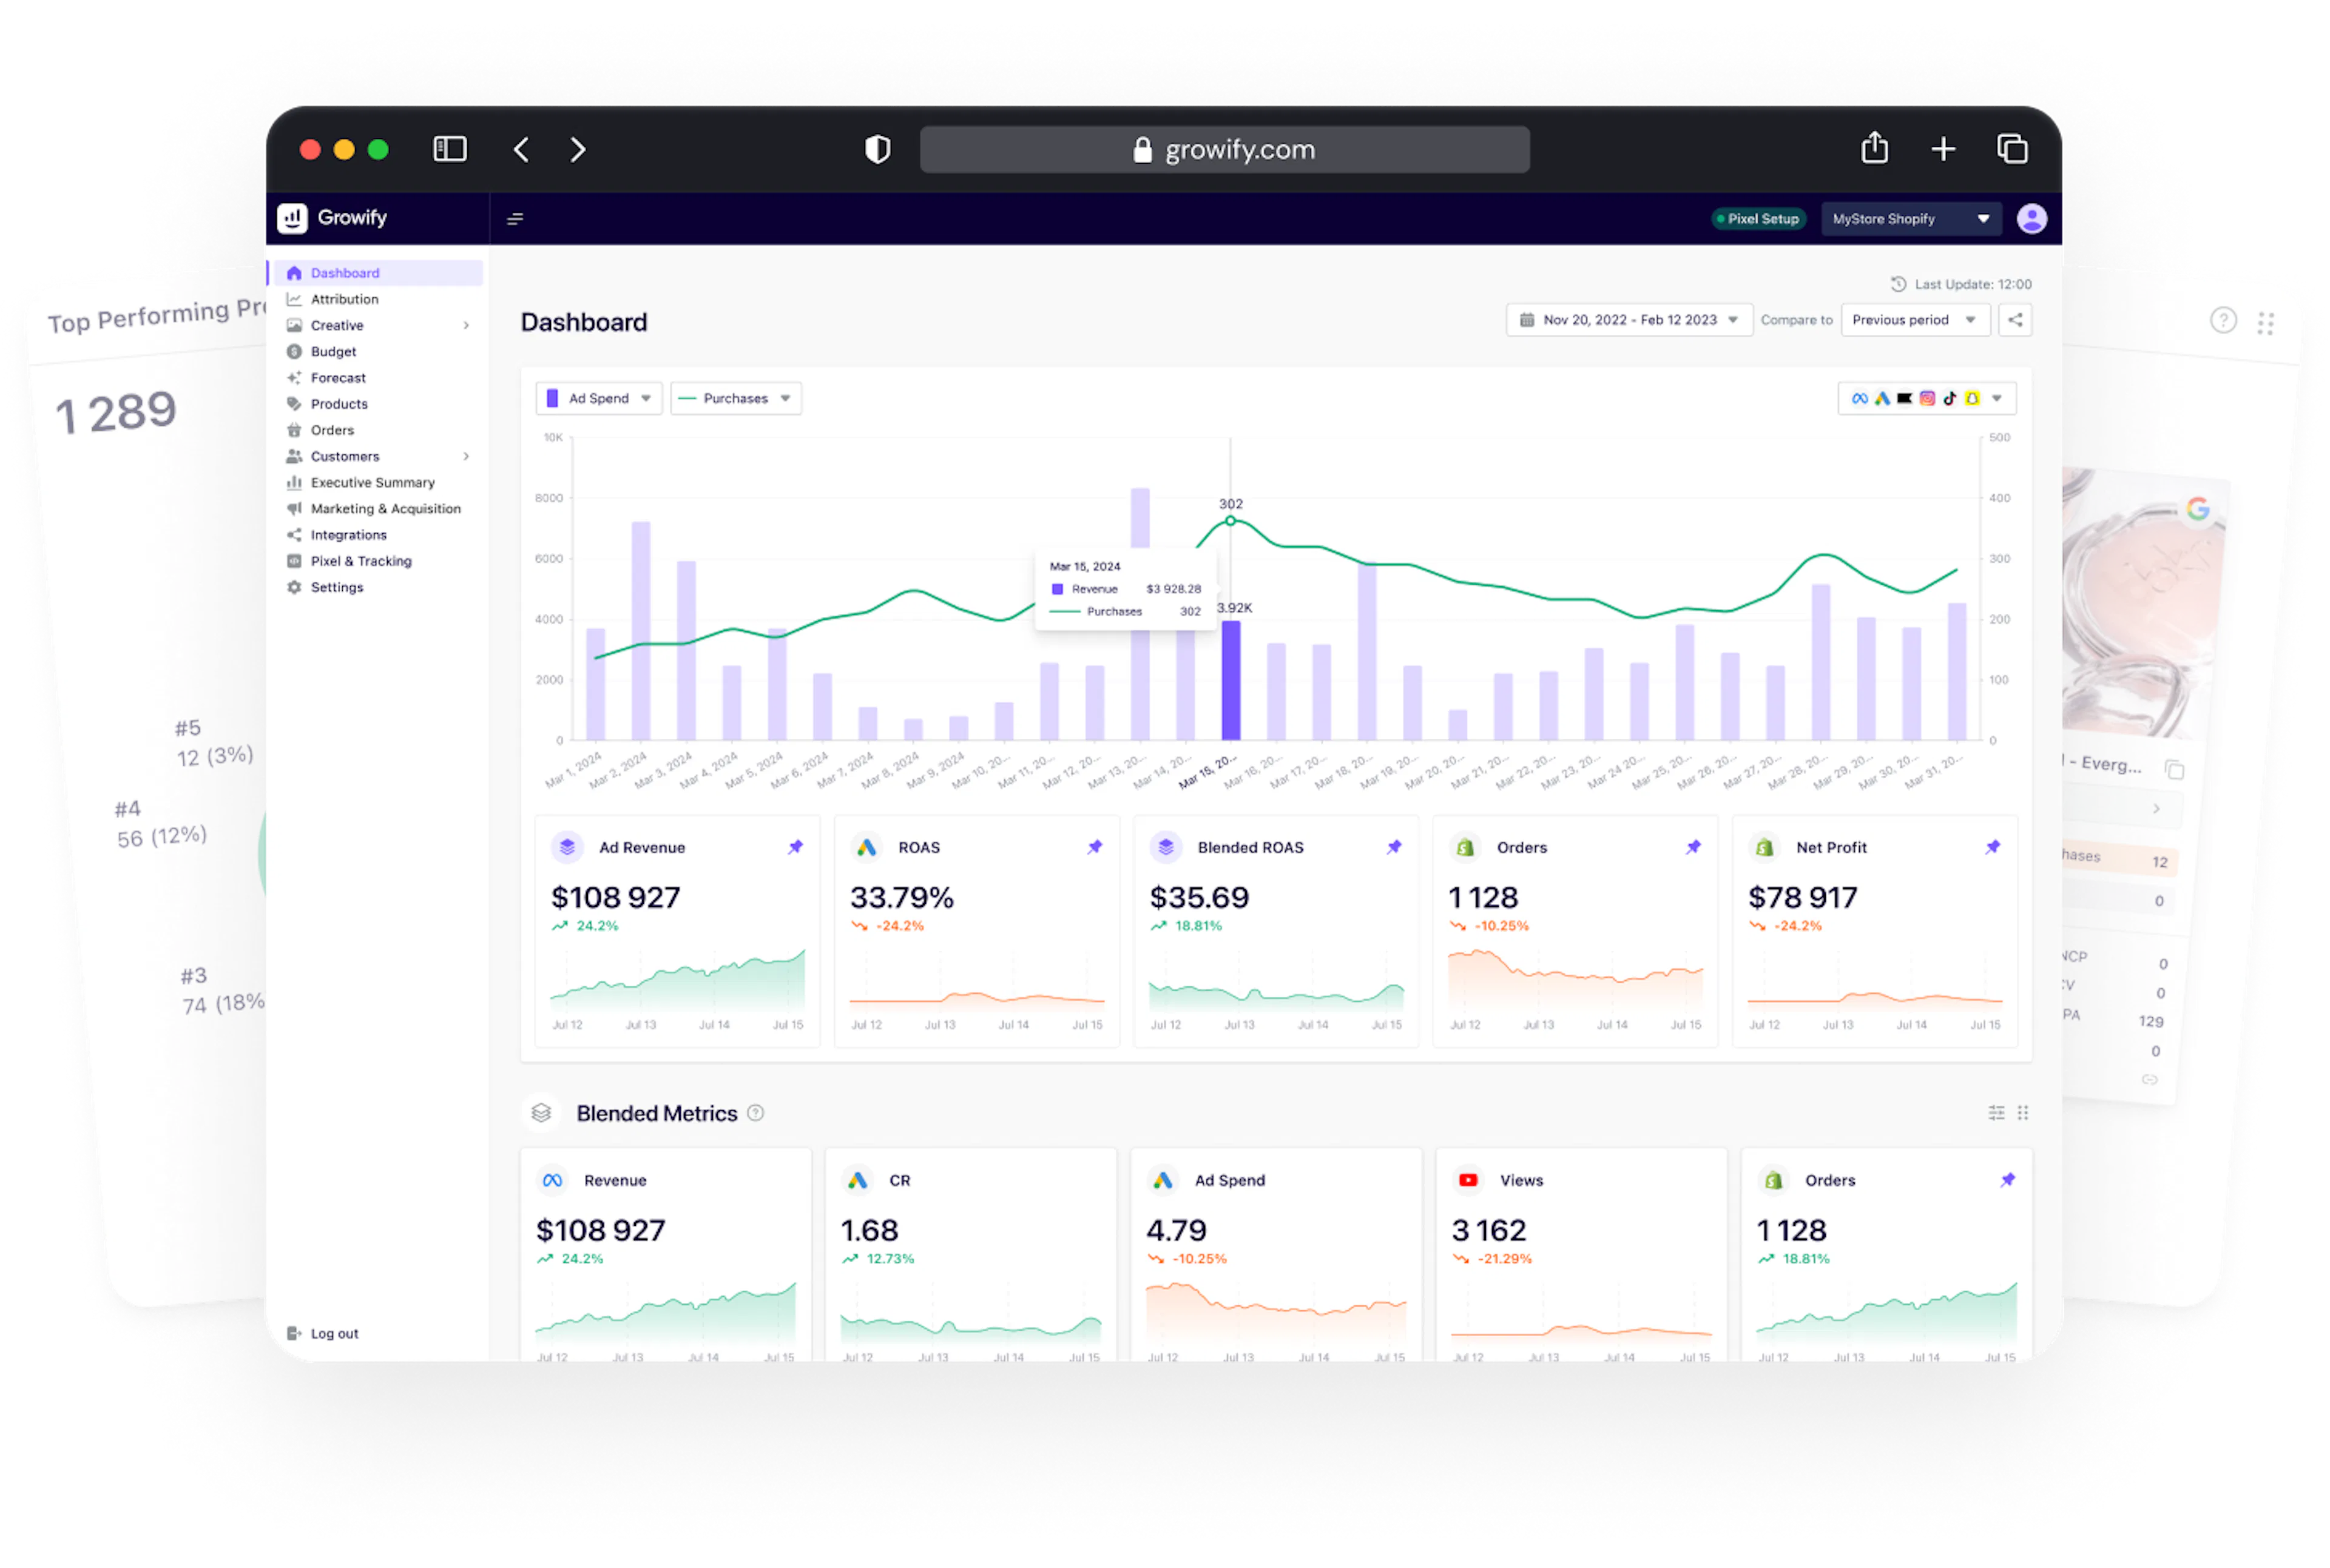Click Safari sidebar toggle icon
This screenshot has width=2330, height=1568.
pos(450,150)
